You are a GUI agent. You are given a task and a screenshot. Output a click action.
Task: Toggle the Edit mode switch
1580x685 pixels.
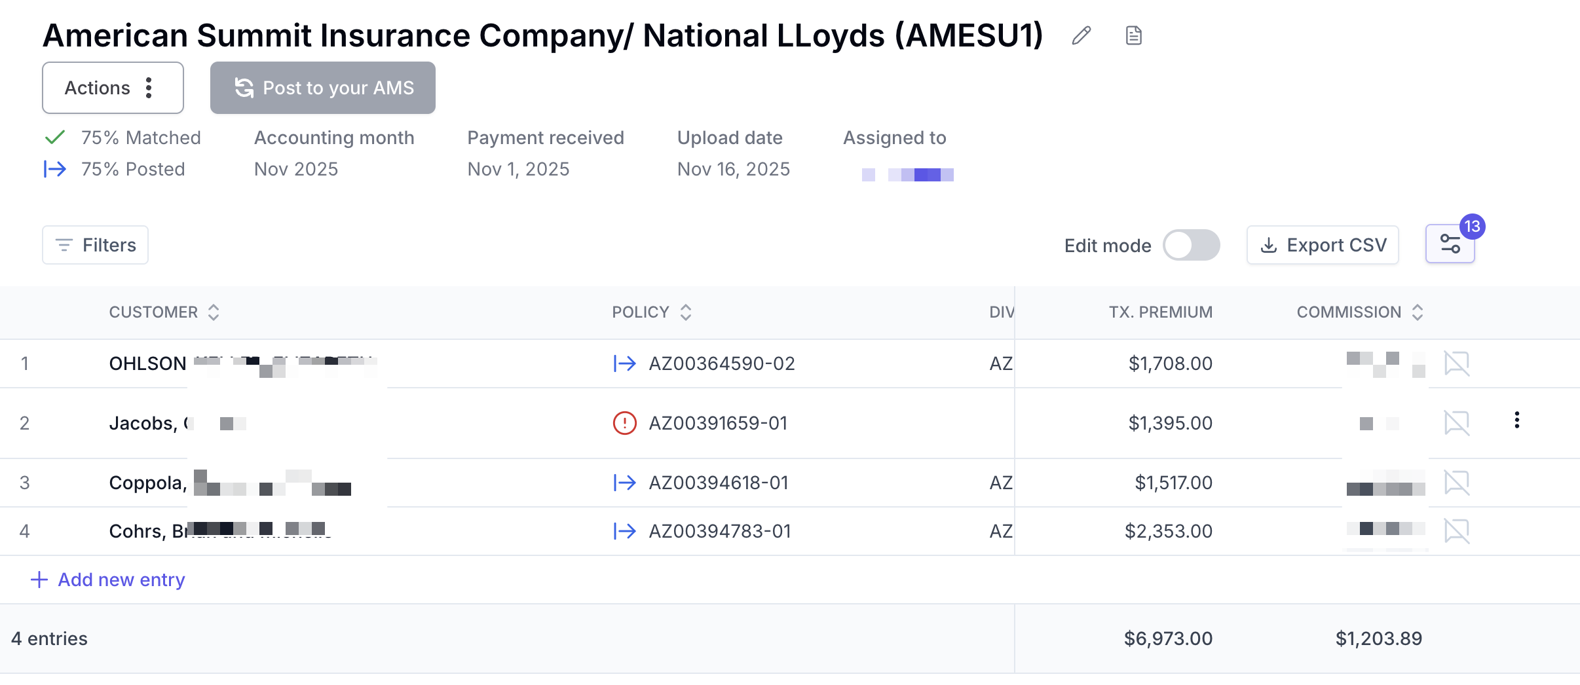[x=1191, y=245]
